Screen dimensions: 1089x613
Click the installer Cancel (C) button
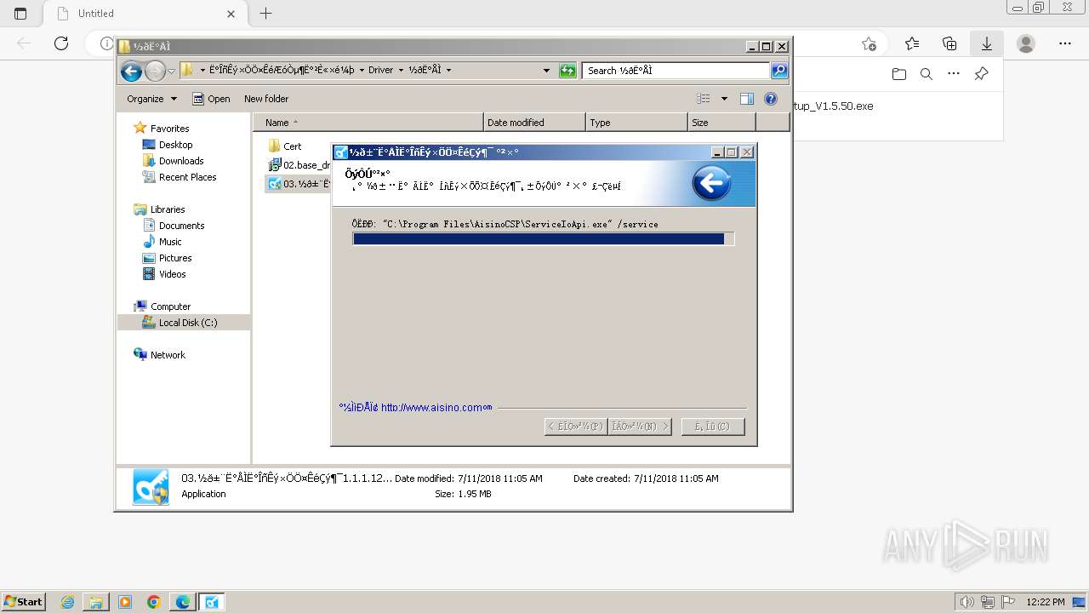coord(713,427)
